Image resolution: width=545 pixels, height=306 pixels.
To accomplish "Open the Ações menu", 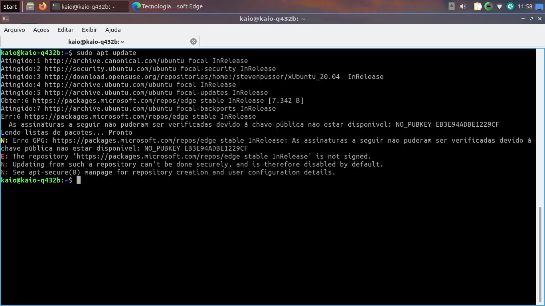I will point(41,30).
